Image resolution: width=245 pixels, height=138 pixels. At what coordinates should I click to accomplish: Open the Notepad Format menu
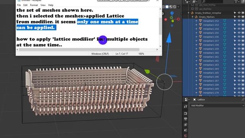click(34, 5)
